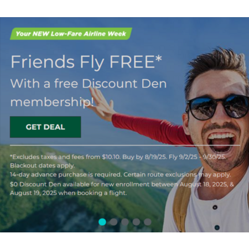
Task: Click the Blackout dates apply text
Action: coord(42,165)
